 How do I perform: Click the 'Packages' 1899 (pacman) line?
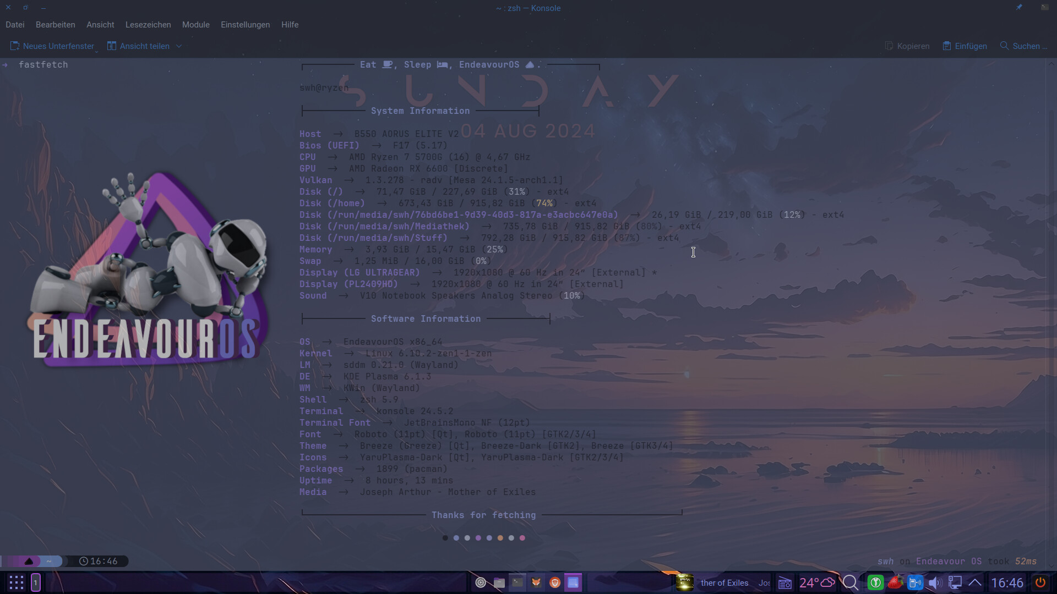point(373,469)
